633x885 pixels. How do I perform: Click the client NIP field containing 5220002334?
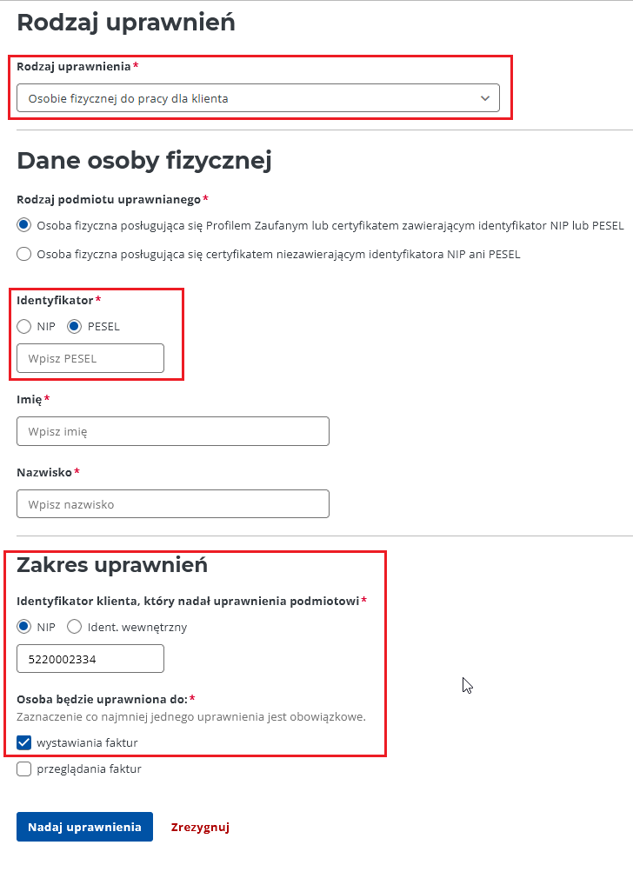tap(90, 659)
